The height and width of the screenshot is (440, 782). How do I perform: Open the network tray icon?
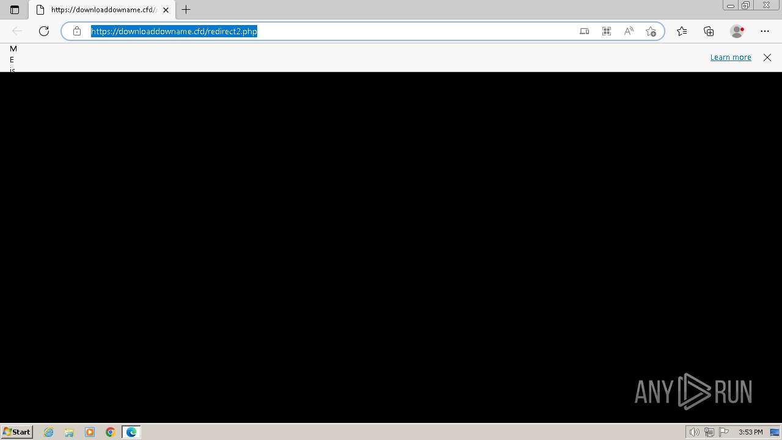[709, 432]
